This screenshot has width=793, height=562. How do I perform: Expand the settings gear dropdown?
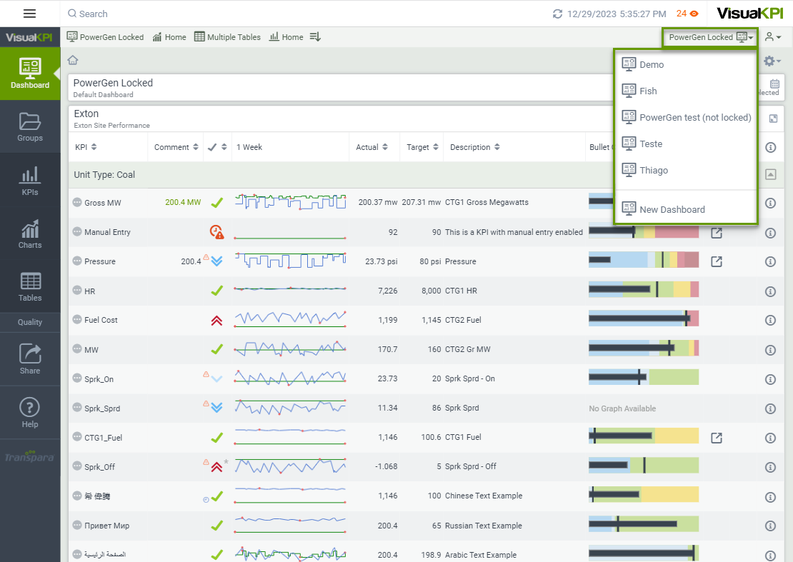[772, 61]
